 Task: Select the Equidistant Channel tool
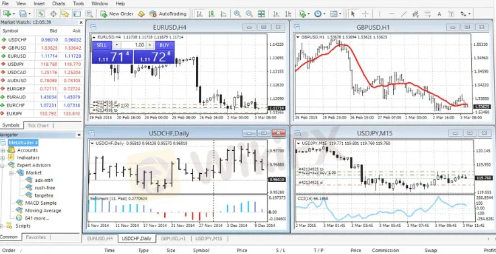[x=416, y=13]
